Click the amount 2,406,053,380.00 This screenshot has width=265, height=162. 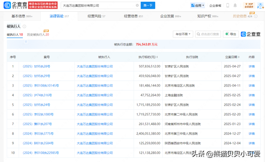[x=148, y=133]
